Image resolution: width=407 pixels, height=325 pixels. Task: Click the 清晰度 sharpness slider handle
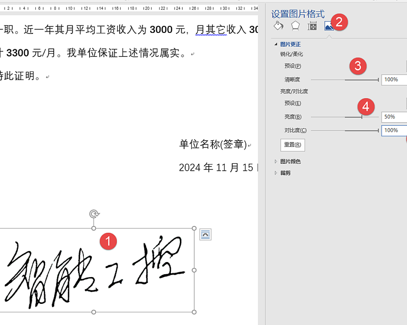point(379,80)
